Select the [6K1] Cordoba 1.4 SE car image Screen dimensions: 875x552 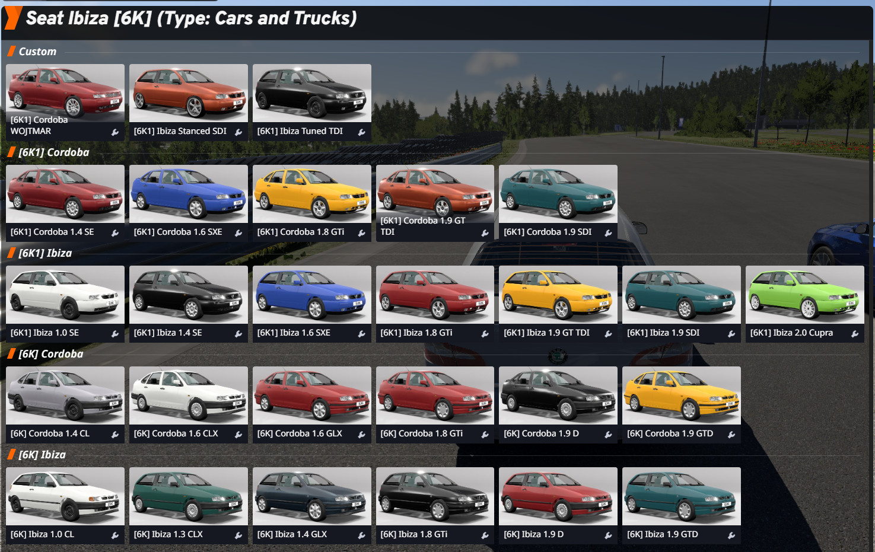point(65,194)
